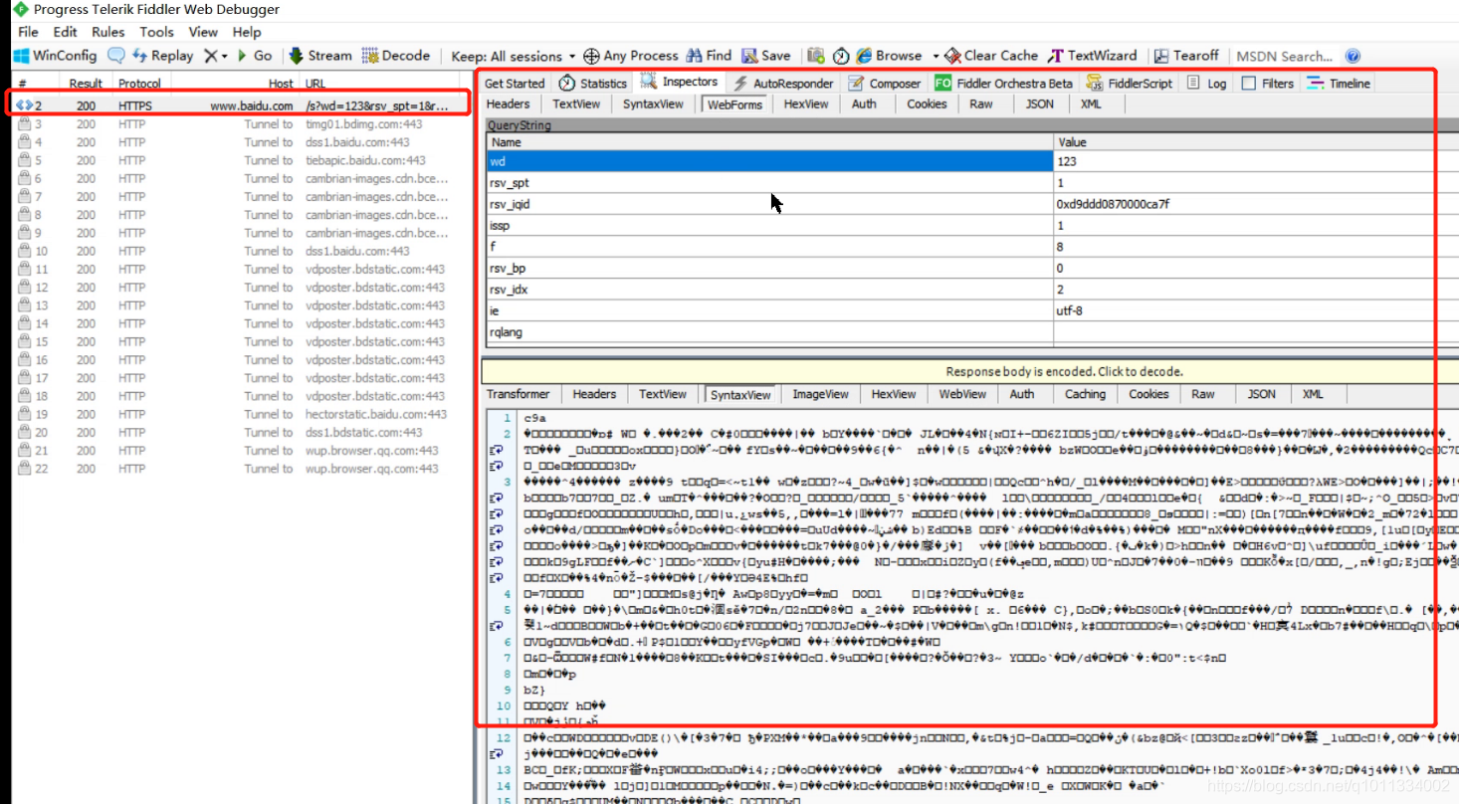
Task: Open WinConfig from the toolbar
Action: pyautogui.click(x=56, y=56)
